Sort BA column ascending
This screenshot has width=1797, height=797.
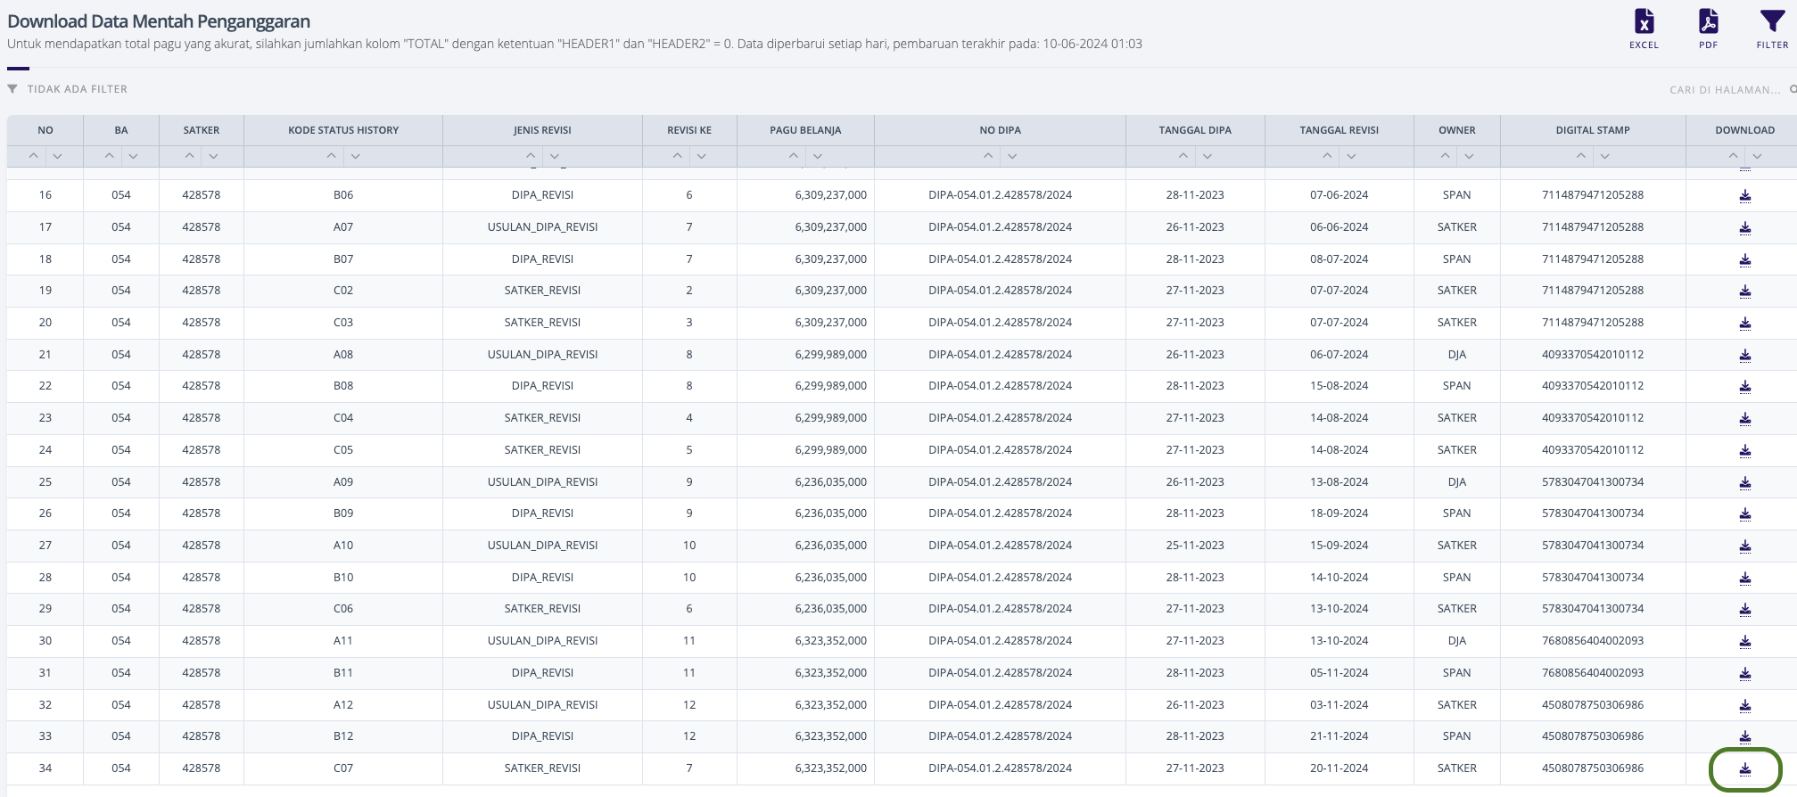tap(109, 156)
